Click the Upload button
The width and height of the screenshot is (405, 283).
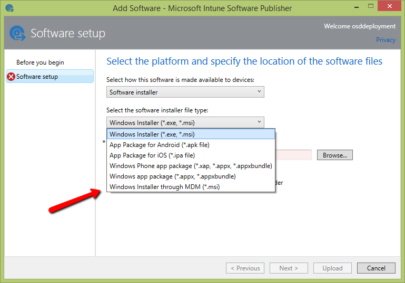332,268
